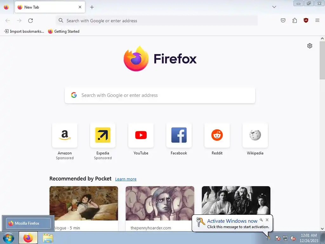Image resolution: width=325 pixels, height=244 pixels.
Task: Click scrollbar up arrow
Action: [x=322, y=38]
